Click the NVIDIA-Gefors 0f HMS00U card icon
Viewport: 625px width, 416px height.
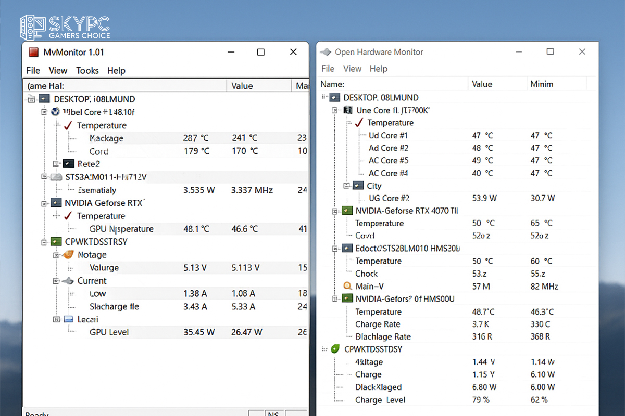tap(347, 299)
